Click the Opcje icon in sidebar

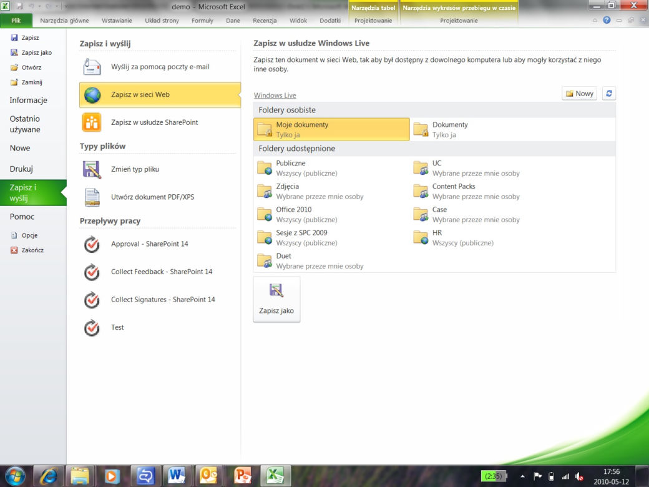(x=14, y=235)
